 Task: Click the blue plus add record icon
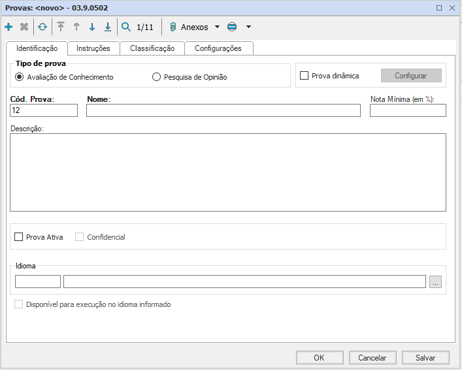[8, 27]
